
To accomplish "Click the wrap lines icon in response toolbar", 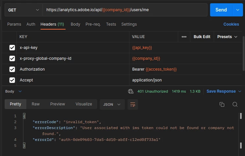I will click(x=133, y=104).
